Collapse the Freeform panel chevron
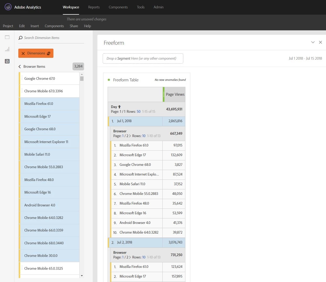 (313, 42)
